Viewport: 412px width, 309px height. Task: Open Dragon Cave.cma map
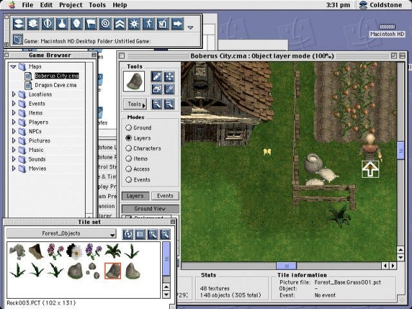click(x=56, y=85)
